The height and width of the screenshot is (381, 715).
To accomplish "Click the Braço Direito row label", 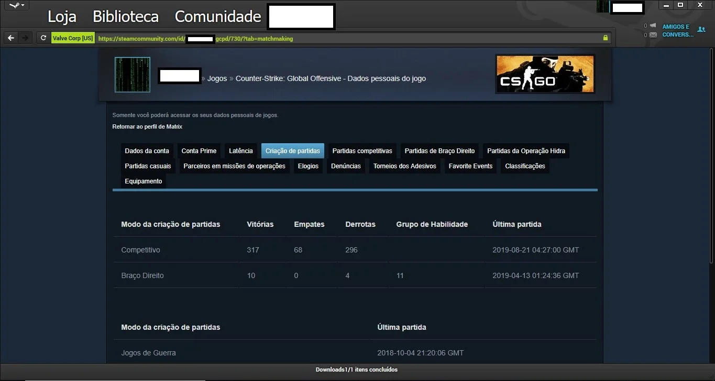I will [142, 275].
